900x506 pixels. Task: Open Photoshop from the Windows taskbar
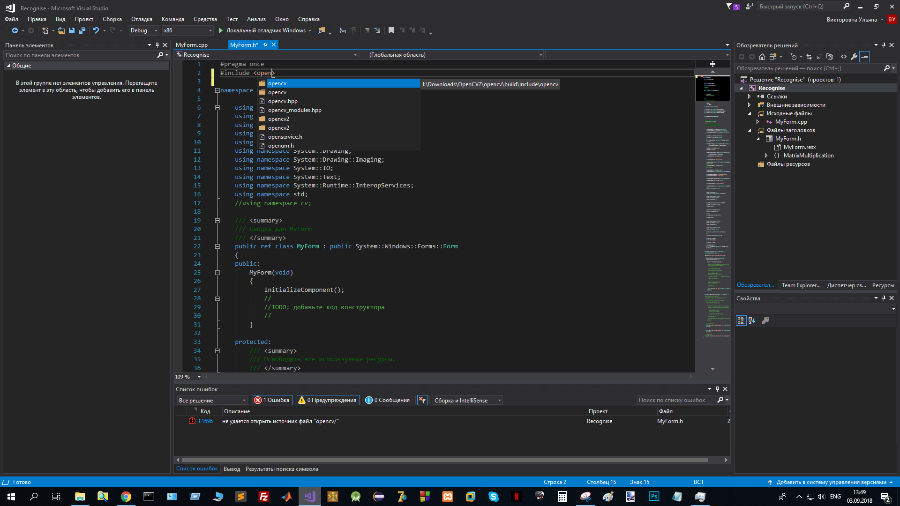[x=654, y=497]
